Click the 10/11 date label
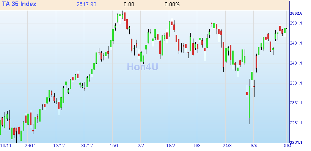The height and width of the screenshot is (151, 311). pyautogui.click(x=5, y=146)
